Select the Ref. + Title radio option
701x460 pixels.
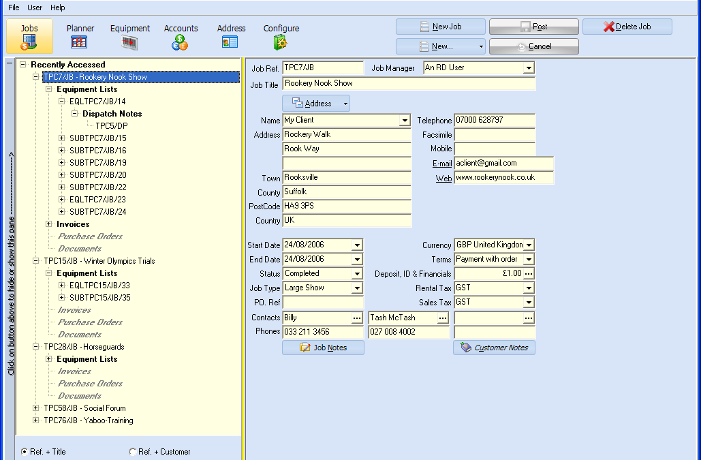25,451
